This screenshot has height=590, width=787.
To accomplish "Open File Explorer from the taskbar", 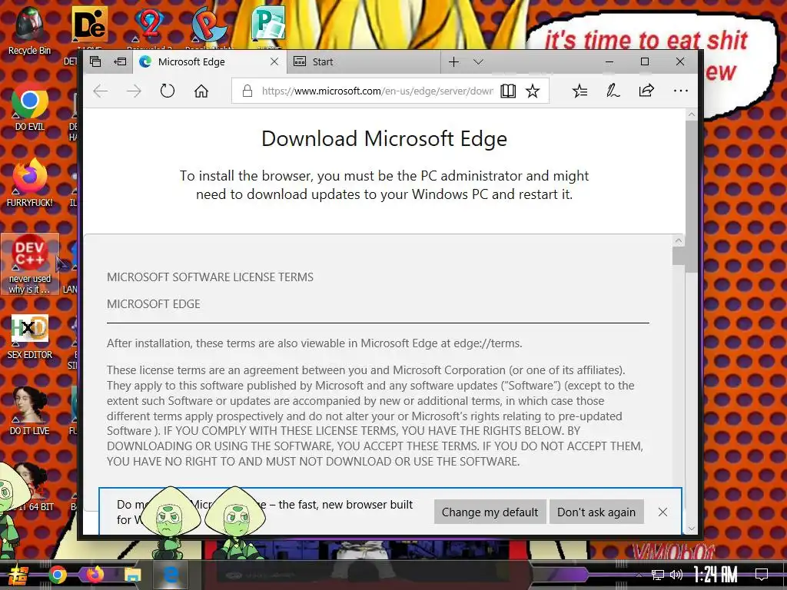I will (x=132, y=575).
